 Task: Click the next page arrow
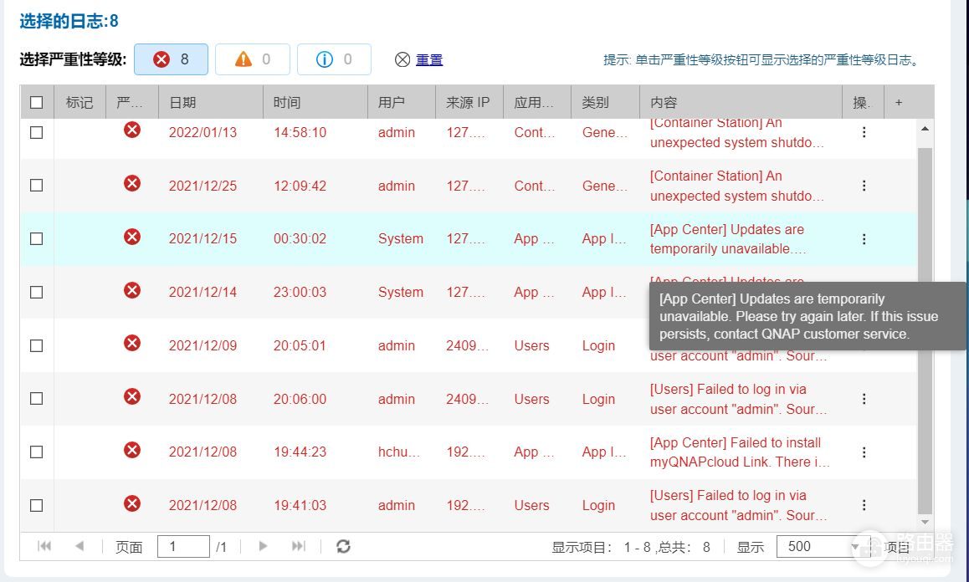[x=263, y=546]
